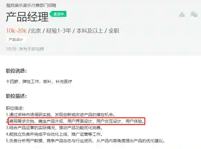Image resolution: width=201 pixels, height=149 pixels.
Task: Click the bold 职位描述 section heading
Action: point(16,96)
